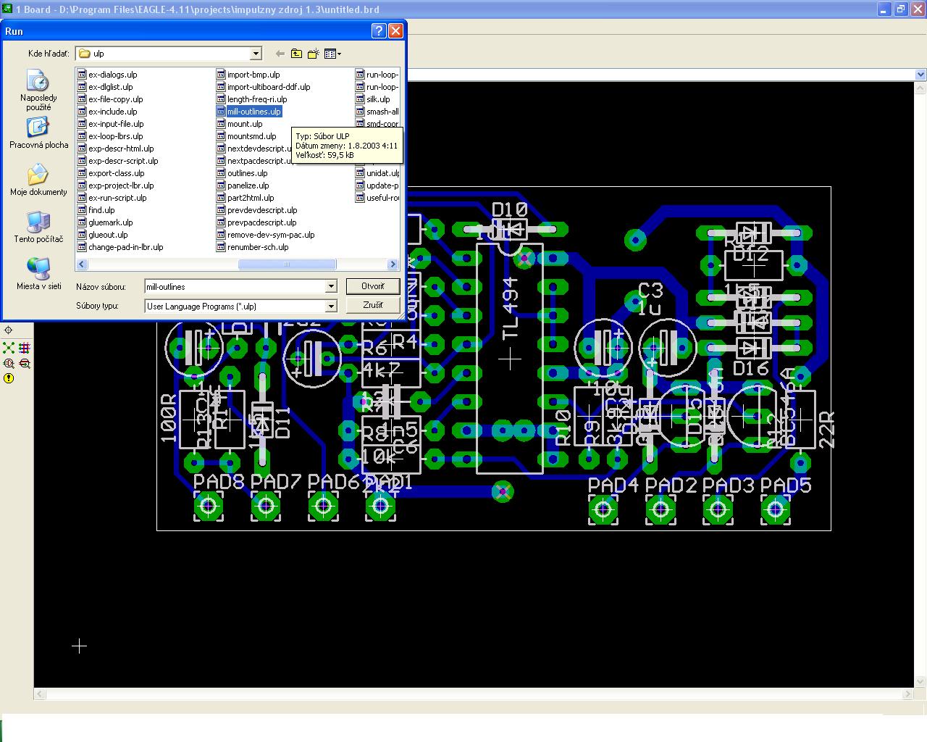Click the Zrušiť button
Screen dimensions: 927x742
pos(373,305)
